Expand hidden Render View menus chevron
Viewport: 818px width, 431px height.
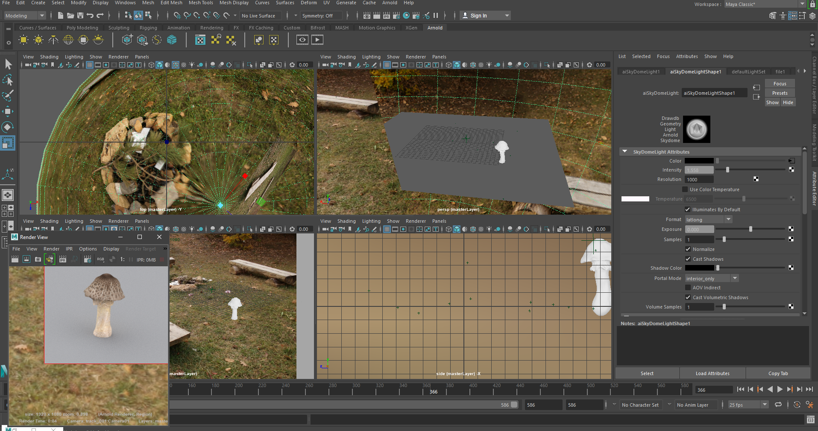[165, 249]
